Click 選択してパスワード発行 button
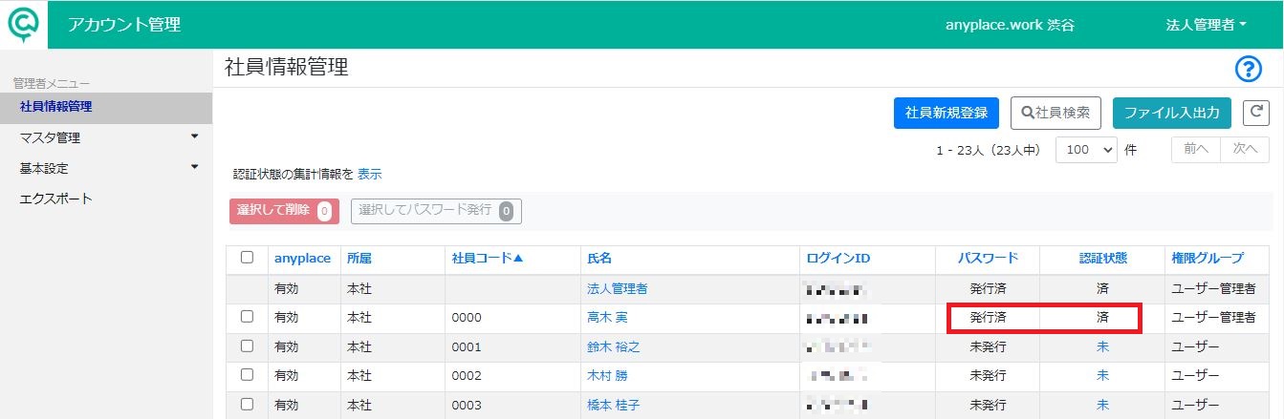 coord(436,211)
